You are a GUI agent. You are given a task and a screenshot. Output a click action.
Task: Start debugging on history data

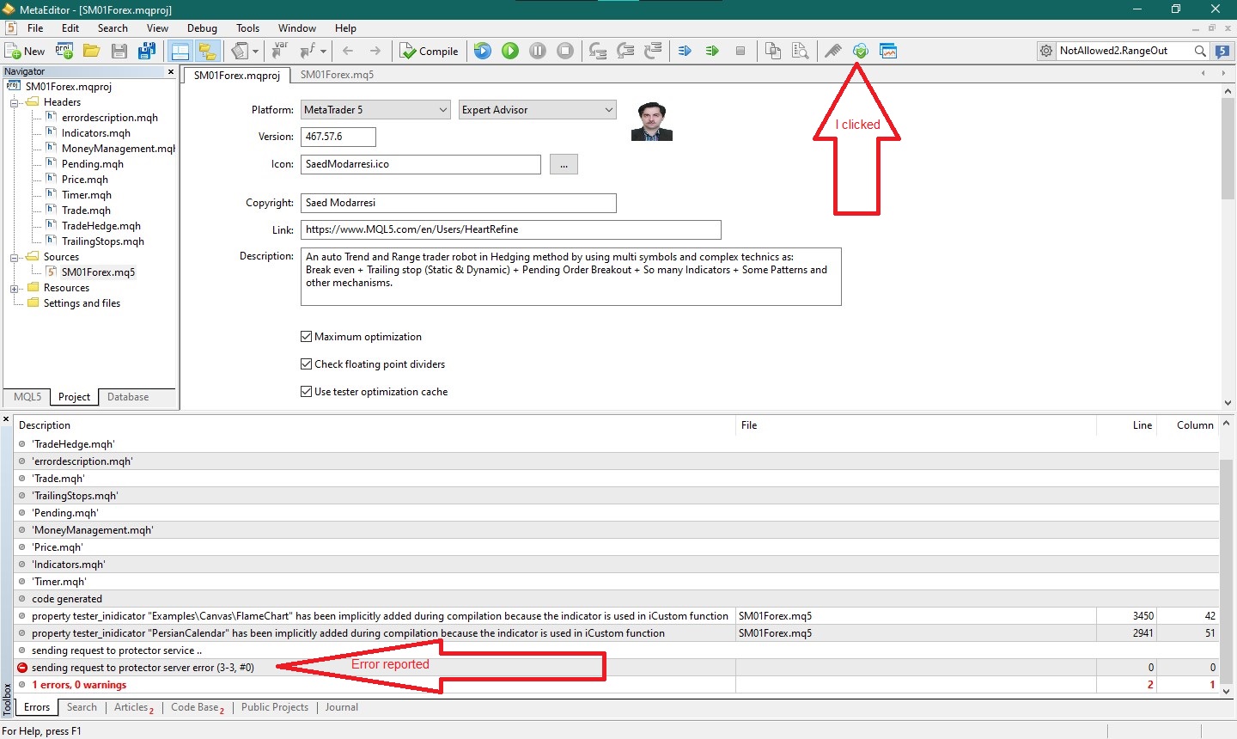click(x=510, y=51)
